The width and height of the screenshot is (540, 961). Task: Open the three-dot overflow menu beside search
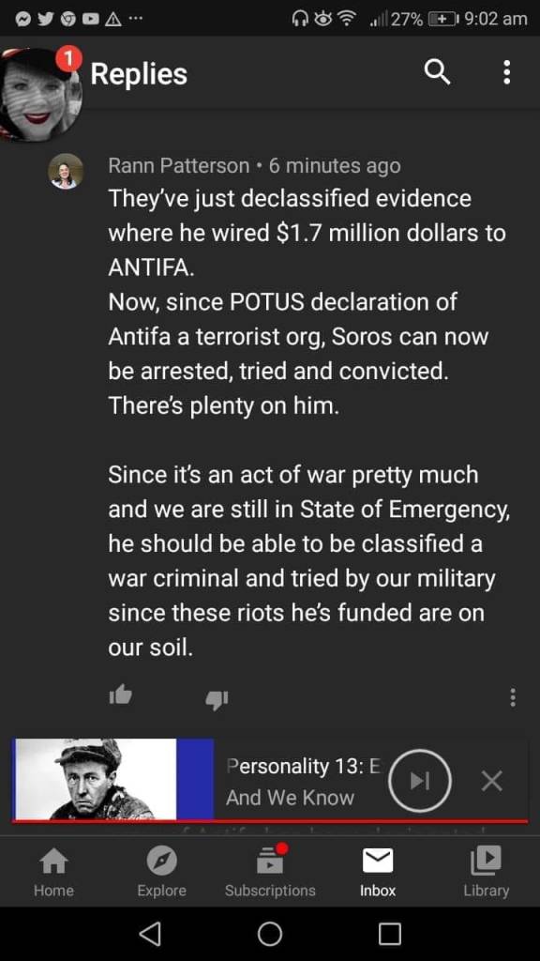tap(506, 73)
